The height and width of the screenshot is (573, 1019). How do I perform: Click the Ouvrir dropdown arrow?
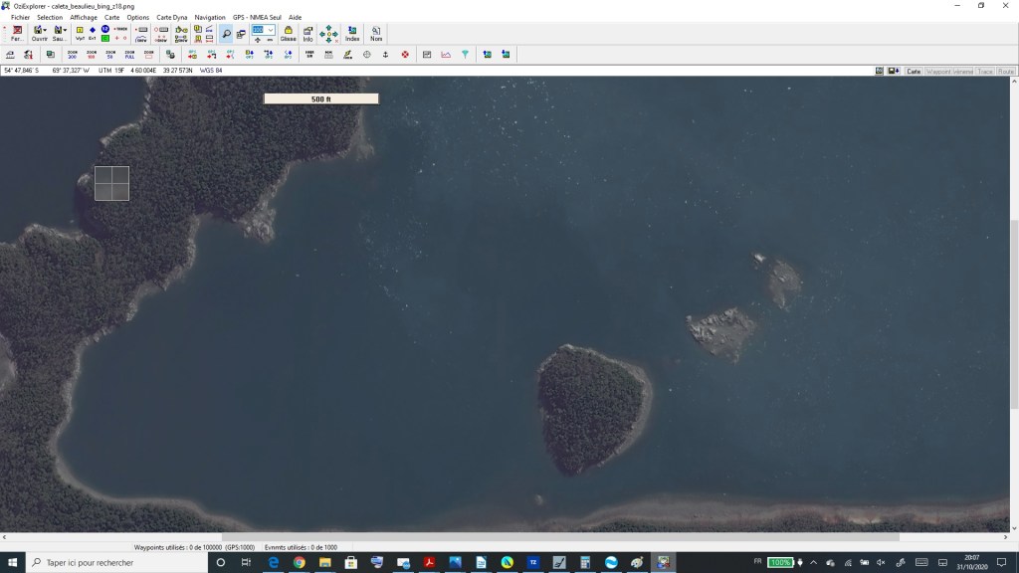pyautogui.click(x=46, y=30)
